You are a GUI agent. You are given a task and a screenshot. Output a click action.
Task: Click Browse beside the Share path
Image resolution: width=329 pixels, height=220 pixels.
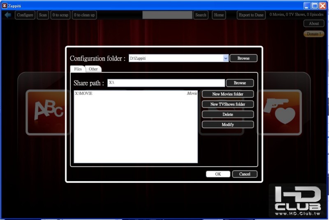click(x=240, y=83)
